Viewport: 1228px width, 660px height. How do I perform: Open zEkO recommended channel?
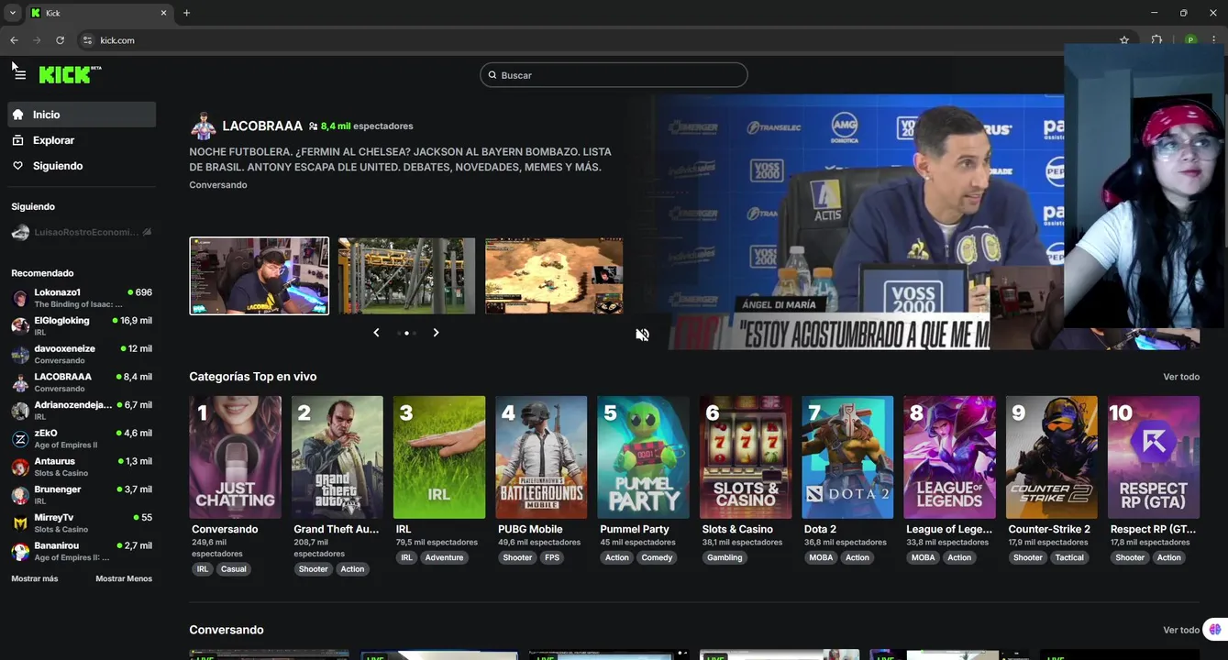pos(82,438)
